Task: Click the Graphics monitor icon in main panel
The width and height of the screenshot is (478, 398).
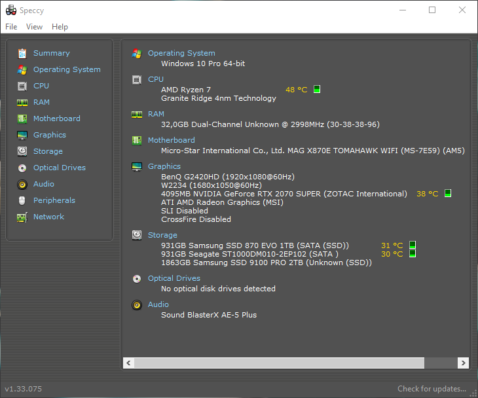Action: pos(137,167)
